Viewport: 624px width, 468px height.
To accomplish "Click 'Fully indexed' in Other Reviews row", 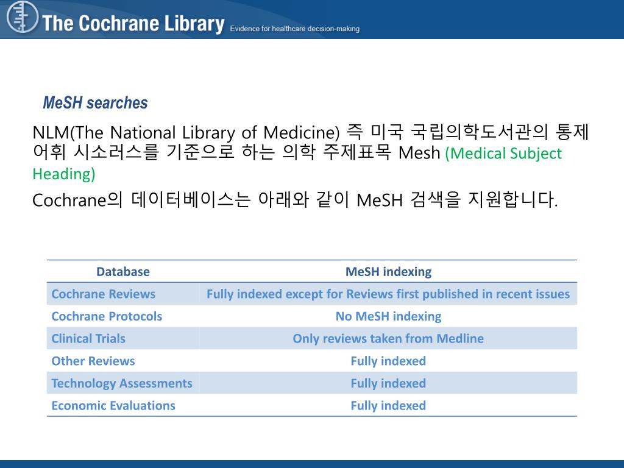I will point(388,361).
